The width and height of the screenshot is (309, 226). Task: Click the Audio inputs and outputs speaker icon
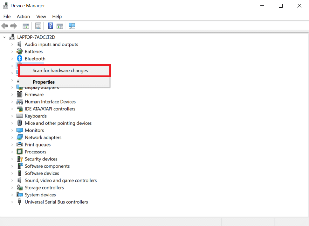click(x=19, y=44)
